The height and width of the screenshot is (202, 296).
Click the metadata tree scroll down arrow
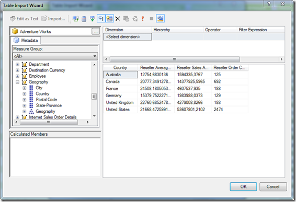(94, 116)
